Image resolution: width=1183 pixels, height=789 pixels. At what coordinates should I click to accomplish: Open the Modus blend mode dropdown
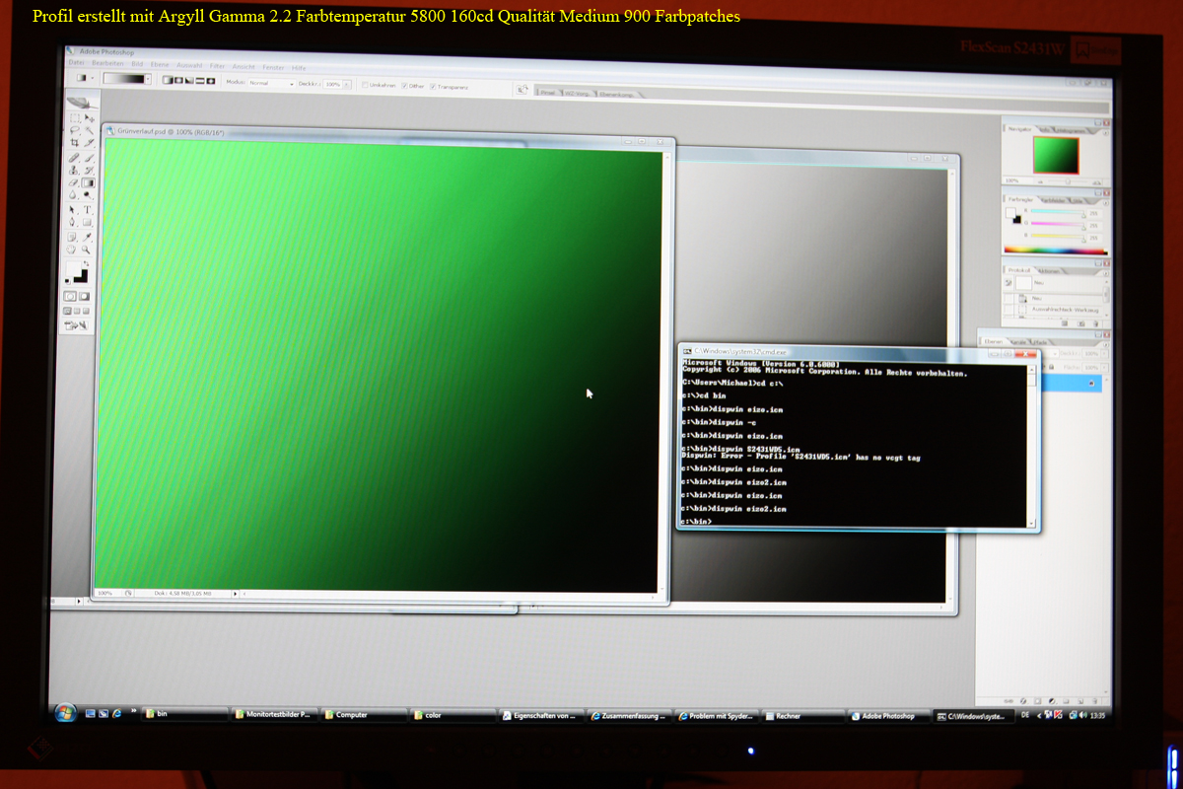coord(271,84)
